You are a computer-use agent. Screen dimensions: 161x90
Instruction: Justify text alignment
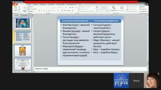coord(69,10)
